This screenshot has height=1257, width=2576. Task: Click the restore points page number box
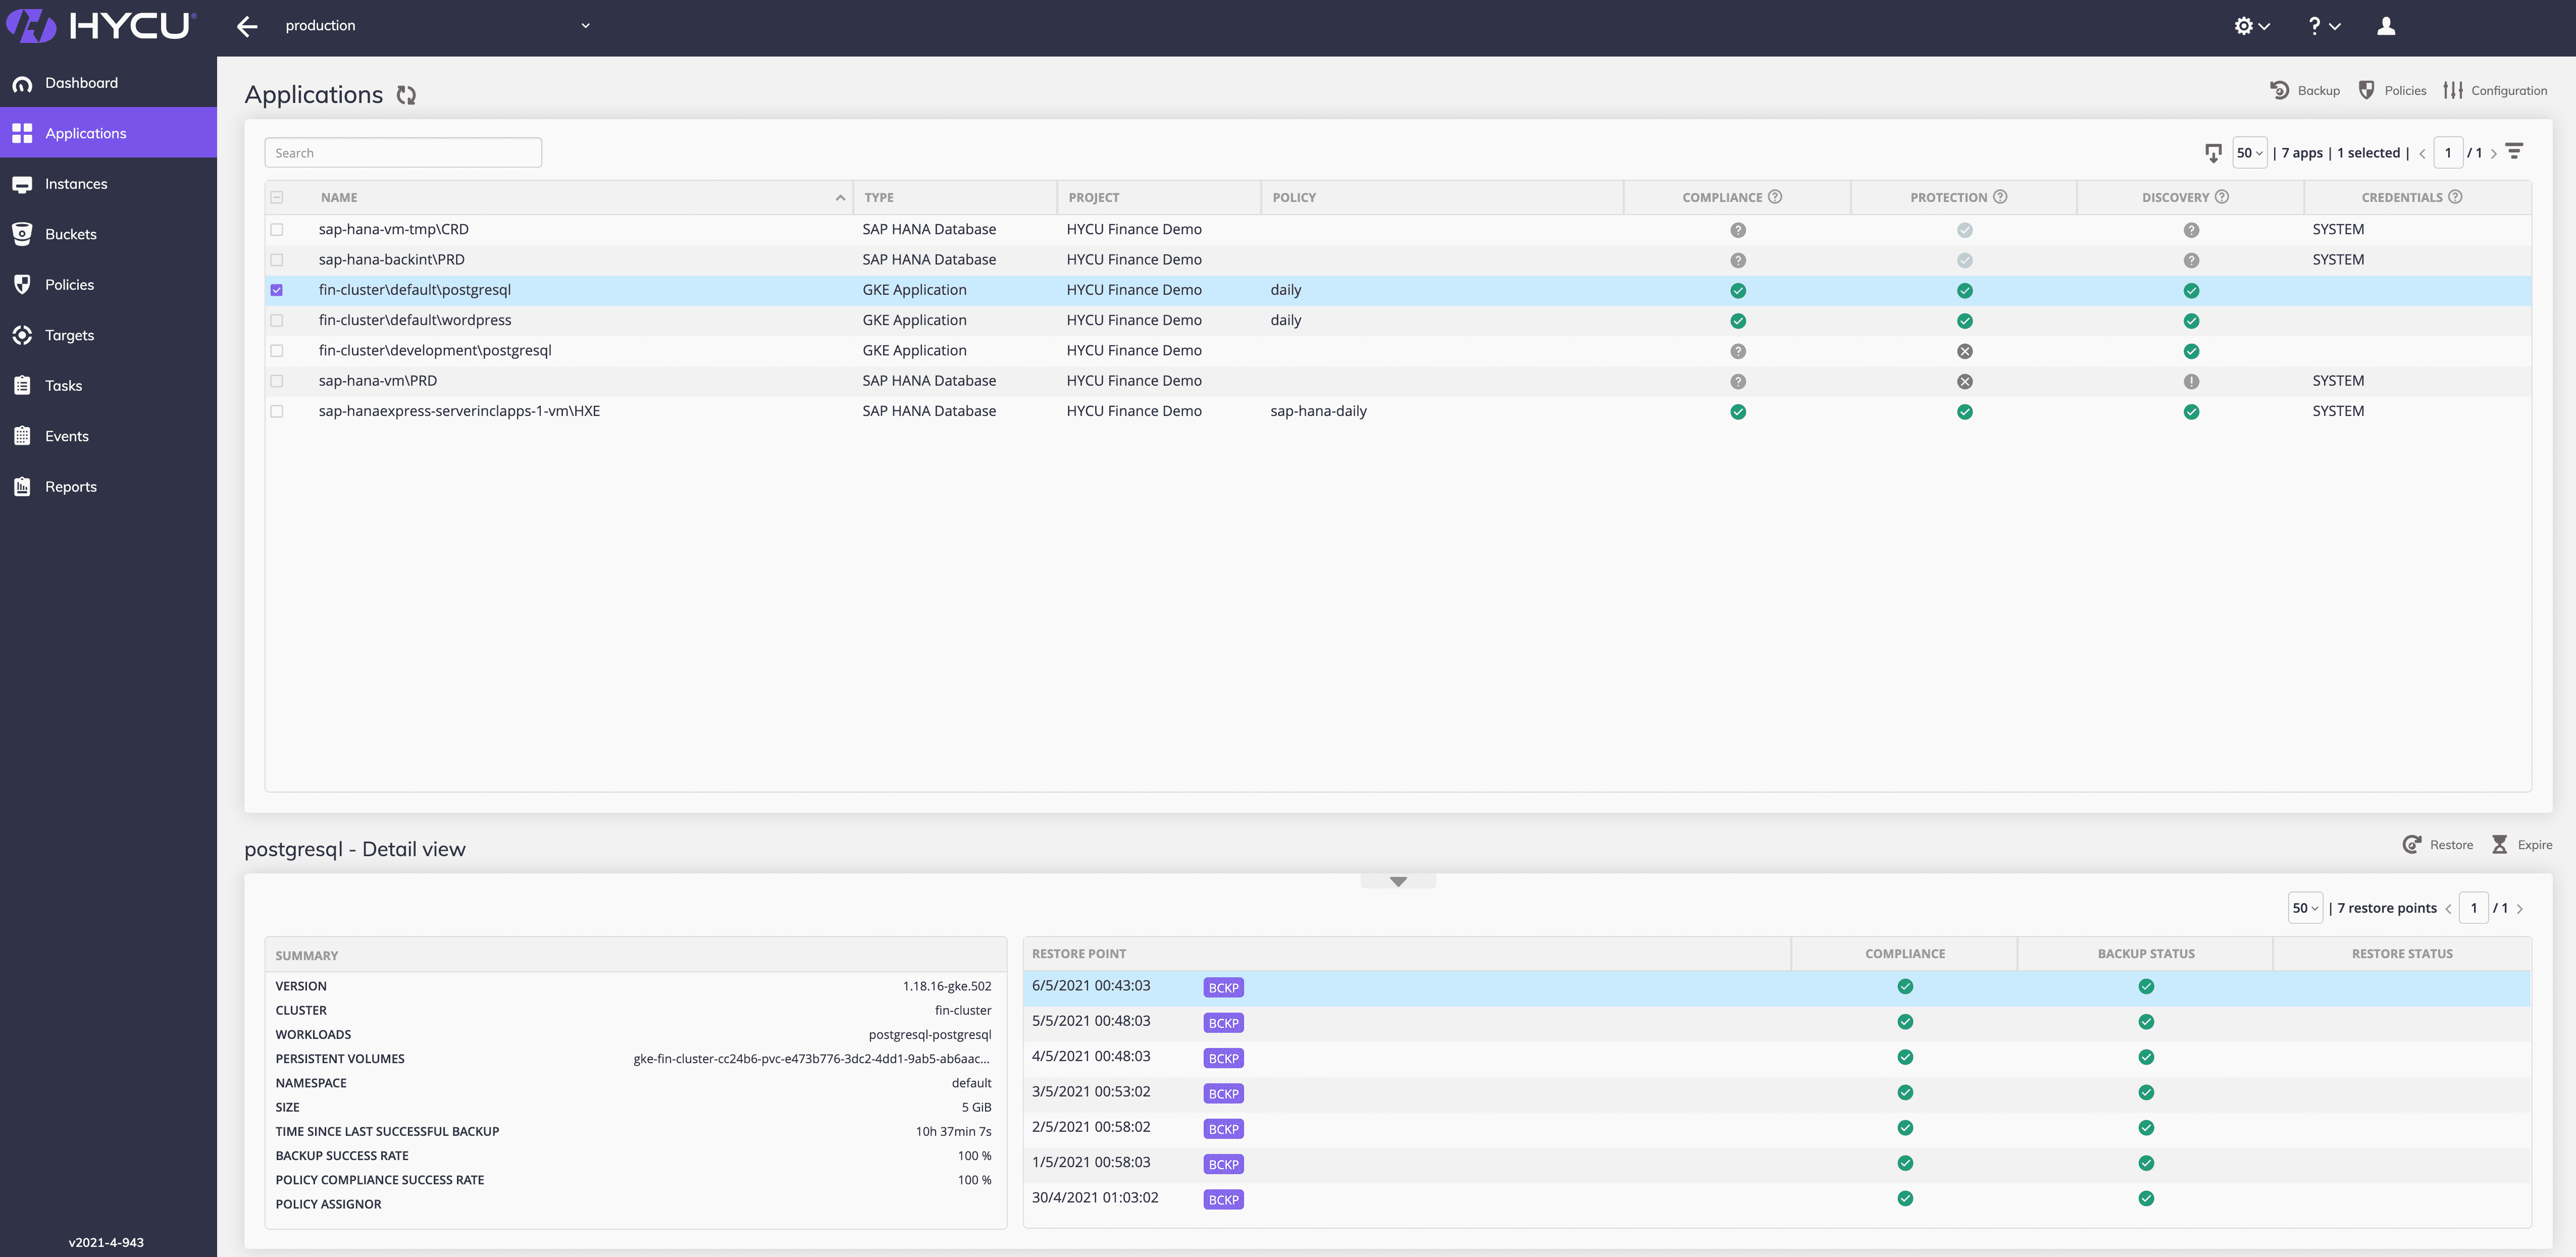click(2473, 908)
